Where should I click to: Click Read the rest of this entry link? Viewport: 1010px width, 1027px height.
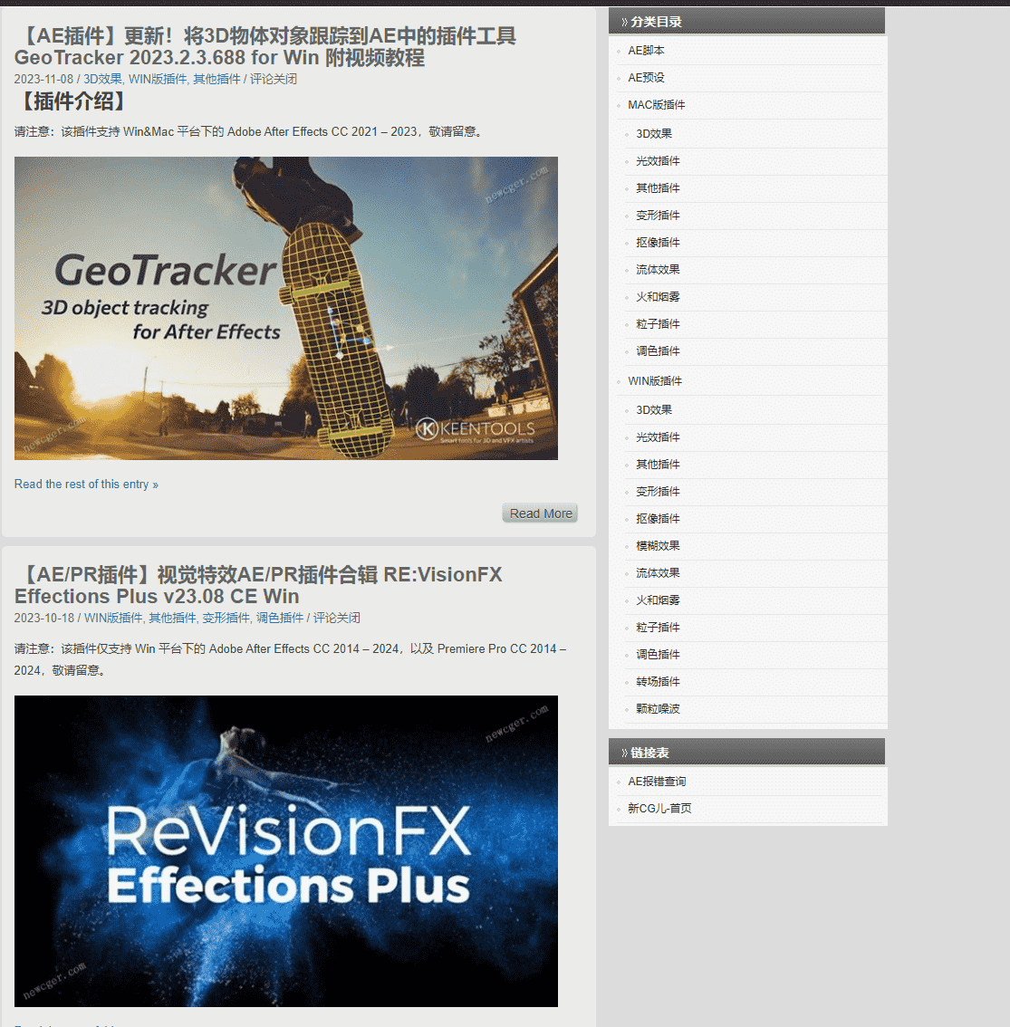[x=86, y=484]
